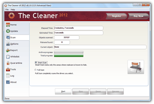The width and height of the screenshot is (154, 104).
Task: Click the Buy Now button
Action: (138, 16)
